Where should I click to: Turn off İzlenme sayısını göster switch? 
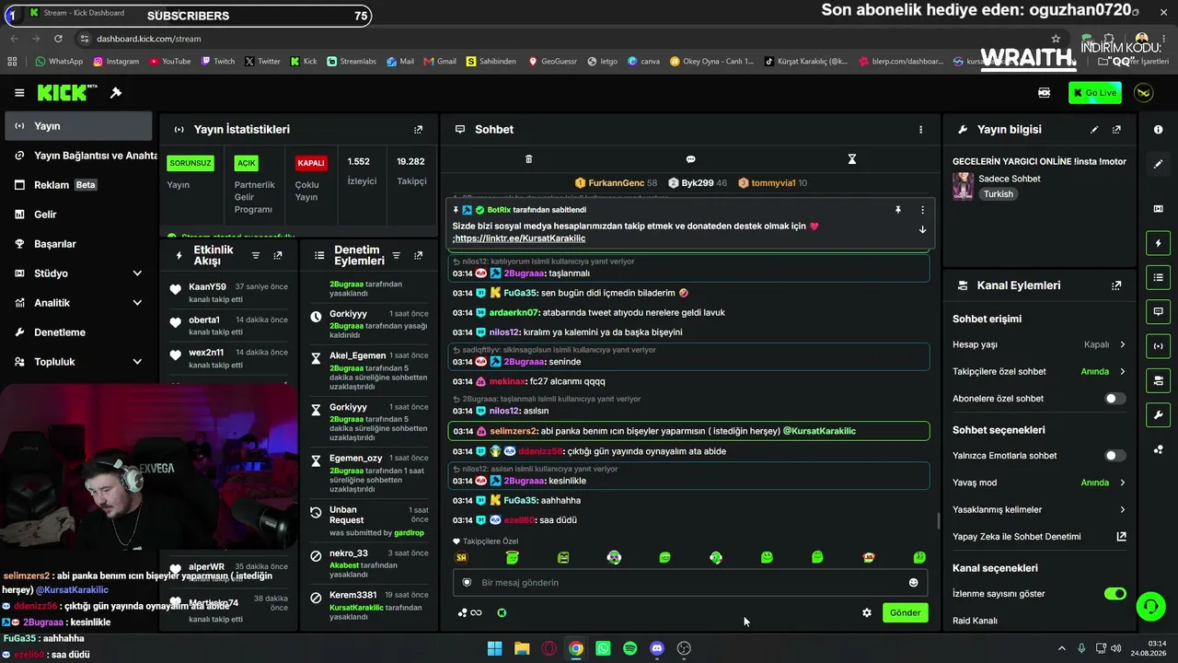coord(1114,594)
